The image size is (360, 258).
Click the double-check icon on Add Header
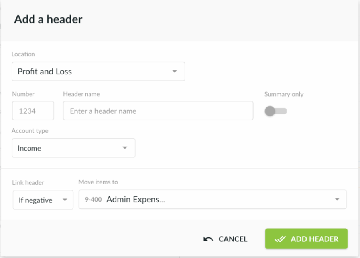(280, 239)
